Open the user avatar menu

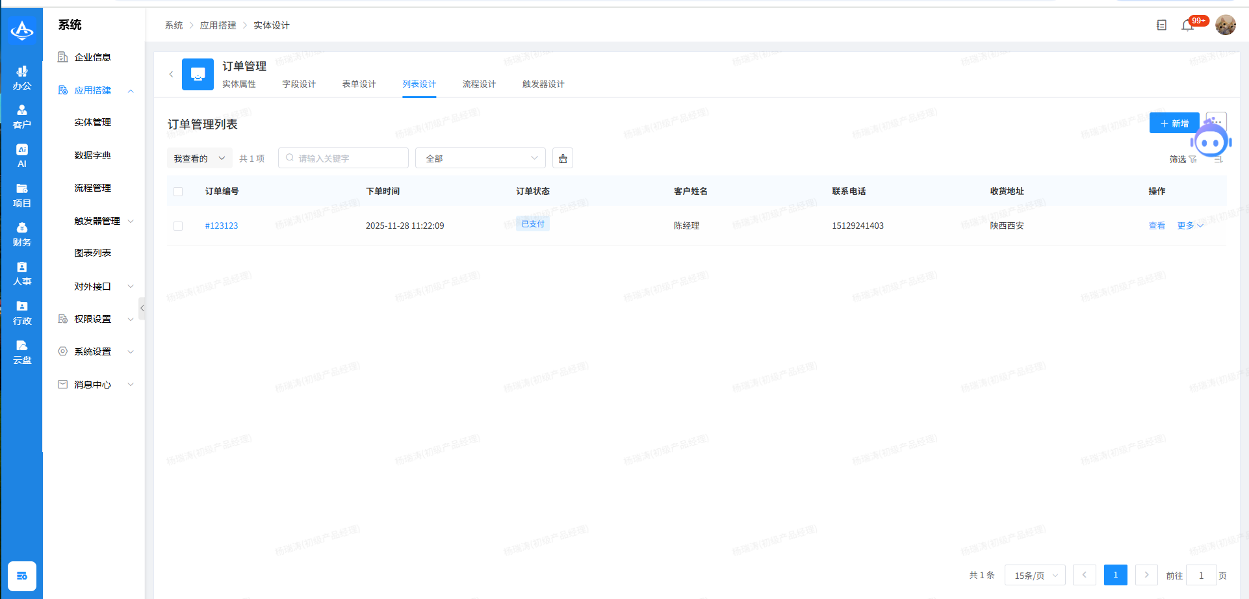pos(1225,25)
